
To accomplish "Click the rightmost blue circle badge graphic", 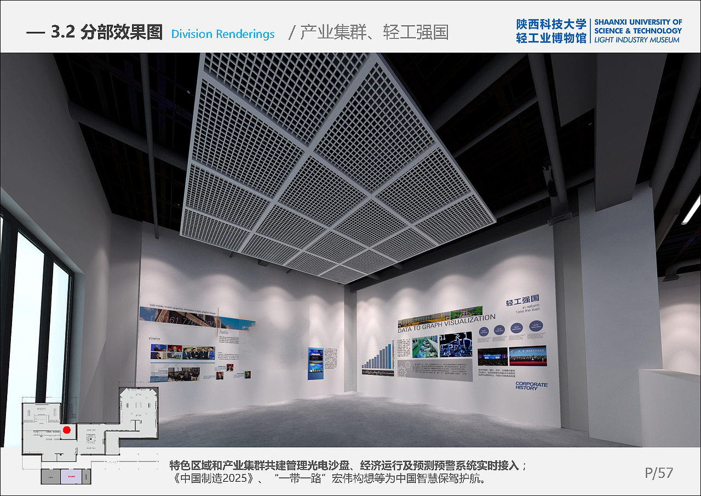I will click(536, 325).
